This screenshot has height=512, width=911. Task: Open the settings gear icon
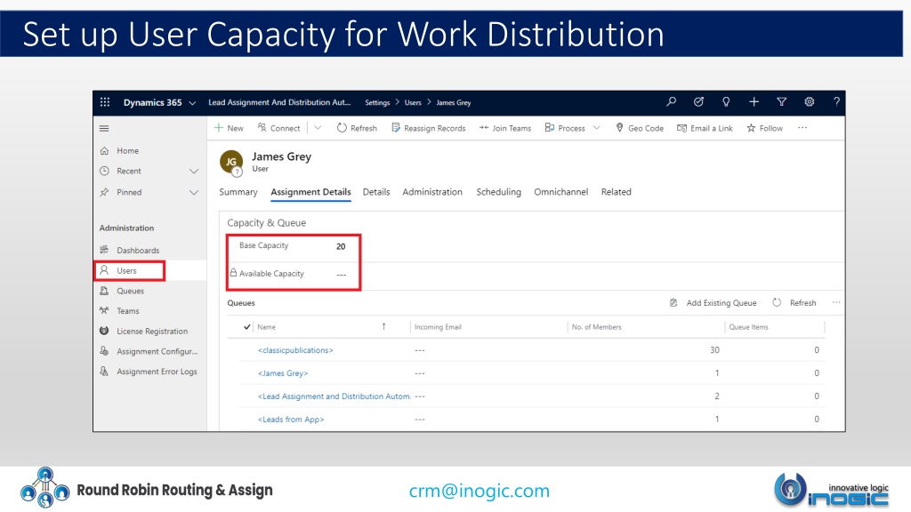809,102
